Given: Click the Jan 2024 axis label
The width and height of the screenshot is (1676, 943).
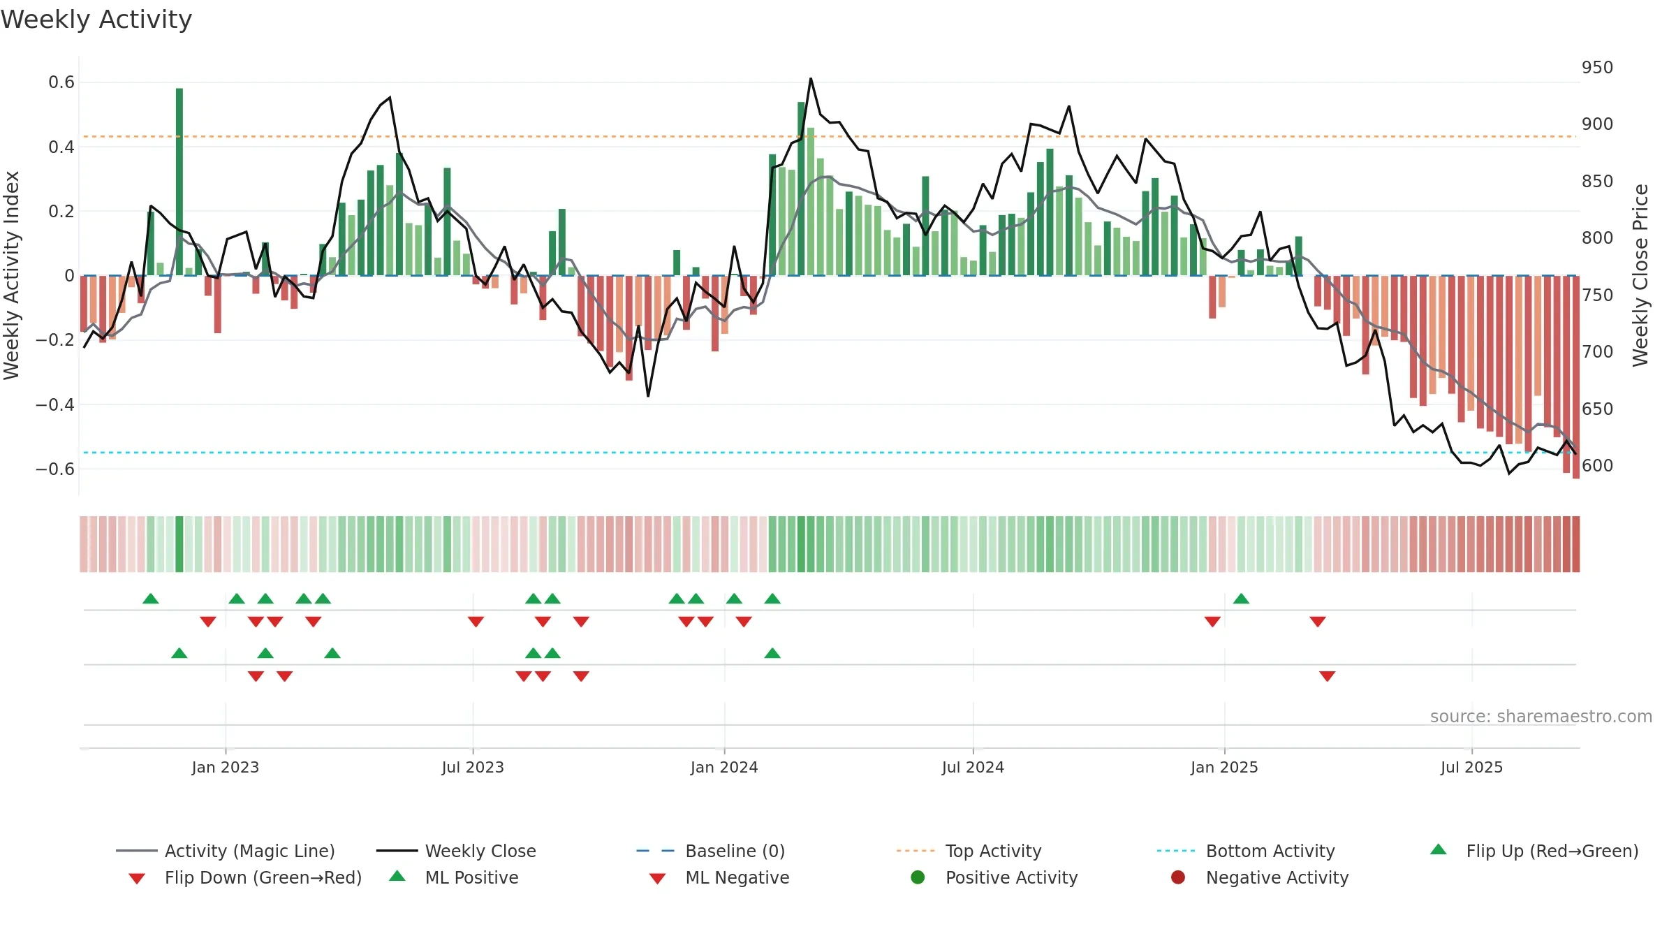Looking at the screenshot, I should point(724,767).
